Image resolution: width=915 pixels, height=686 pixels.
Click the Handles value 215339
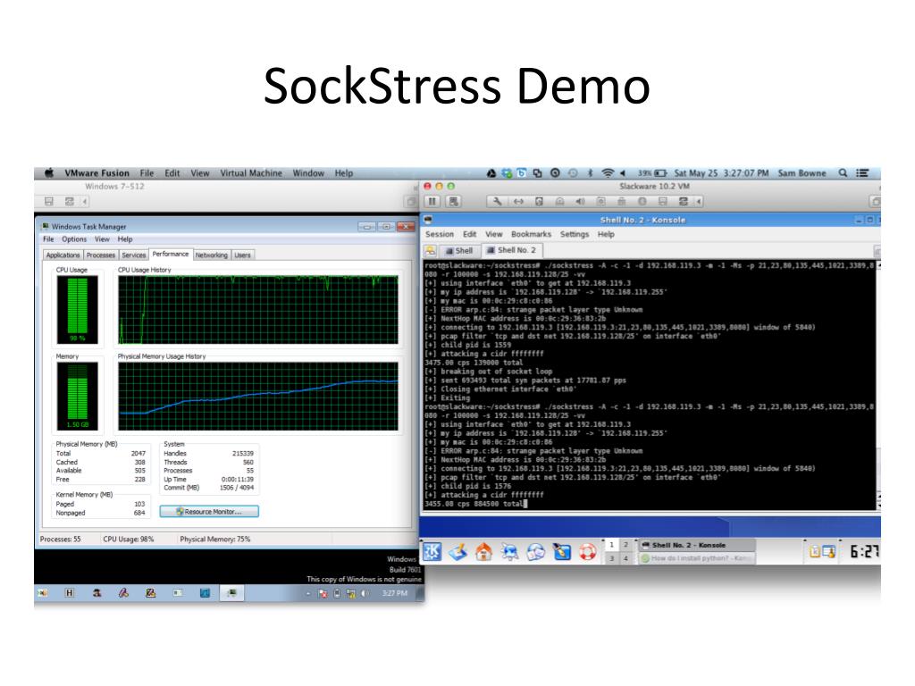point(243,453)
